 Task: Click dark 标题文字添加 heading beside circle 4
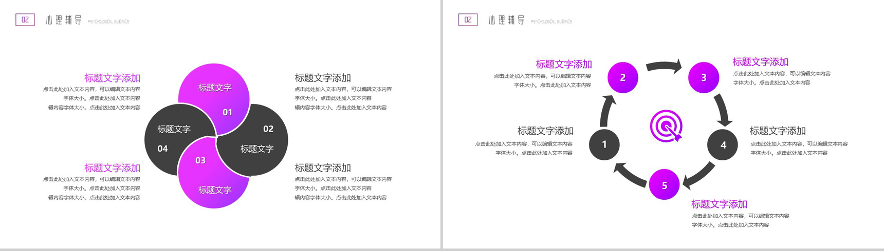click(x=778, y=131)
